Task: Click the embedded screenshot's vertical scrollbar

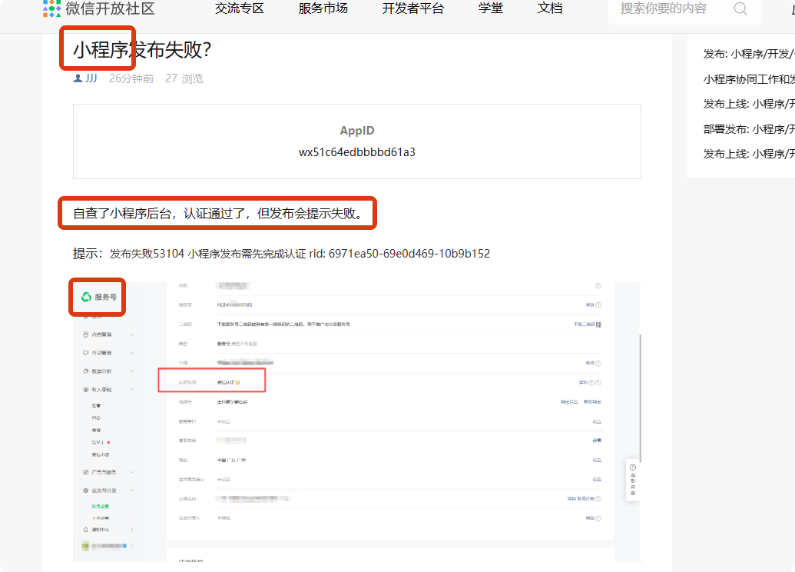Action: click(x=641, y=398)
